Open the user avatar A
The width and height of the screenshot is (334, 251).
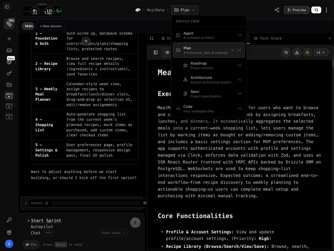click(x=9, y=244)
